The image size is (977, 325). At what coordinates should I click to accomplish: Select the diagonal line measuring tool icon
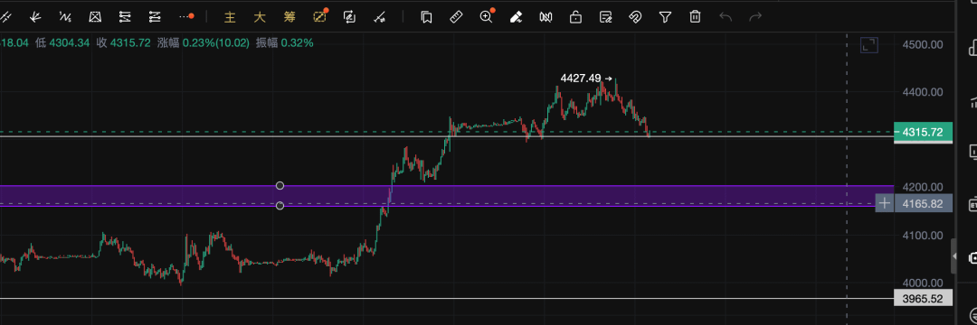coord(379,17)
